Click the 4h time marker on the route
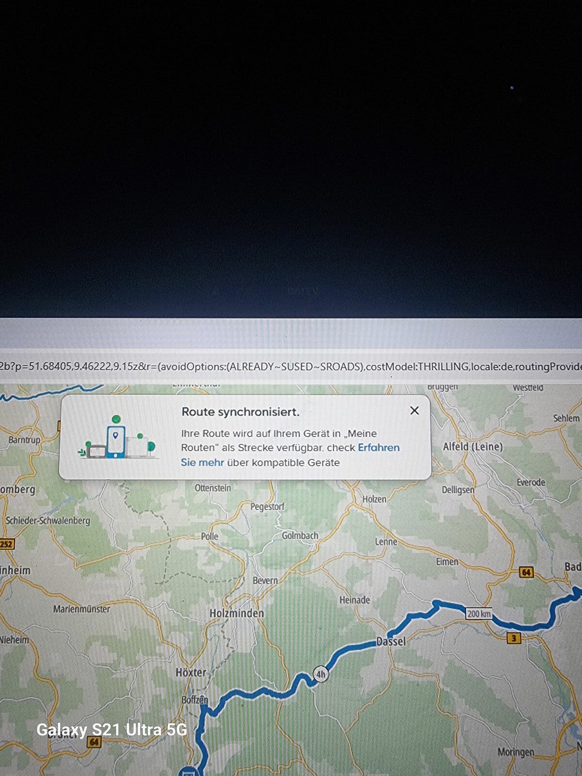The height and width of the screenshot is (776, 582). coord(321,675)
